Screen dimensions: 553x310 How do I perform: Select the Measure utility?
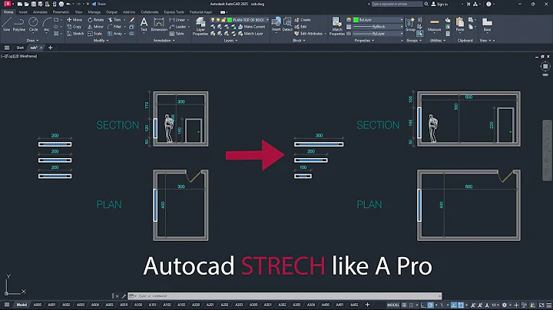(435, 25)
